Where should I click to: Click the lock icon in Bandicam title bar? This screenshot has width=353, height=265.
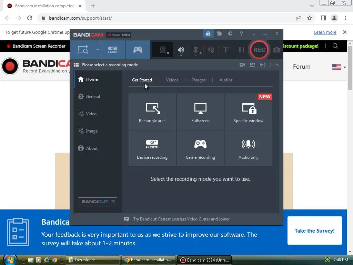pos(208,33)
